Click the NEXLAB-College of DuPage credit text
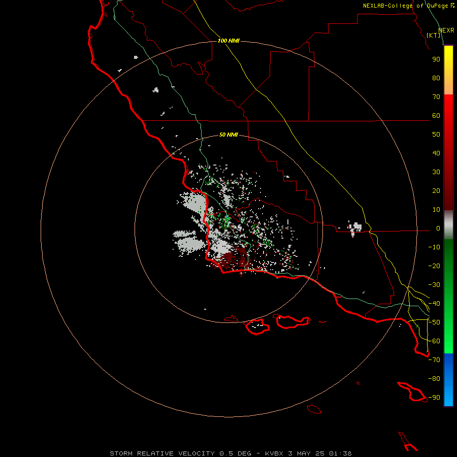 pyautogui.click(x=408, y=6)
